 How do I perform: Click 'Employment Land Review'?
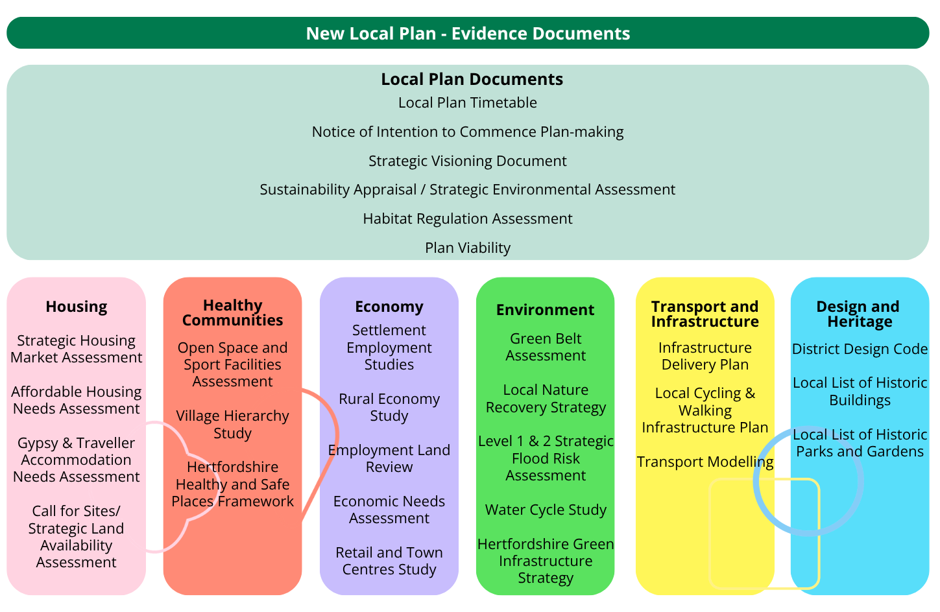[x=389, y=458]
